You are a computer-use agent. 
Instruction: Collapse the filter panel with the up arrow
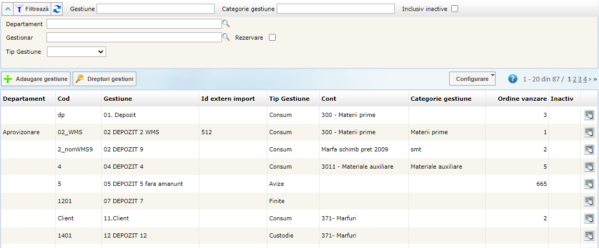[x=7, y=9]
